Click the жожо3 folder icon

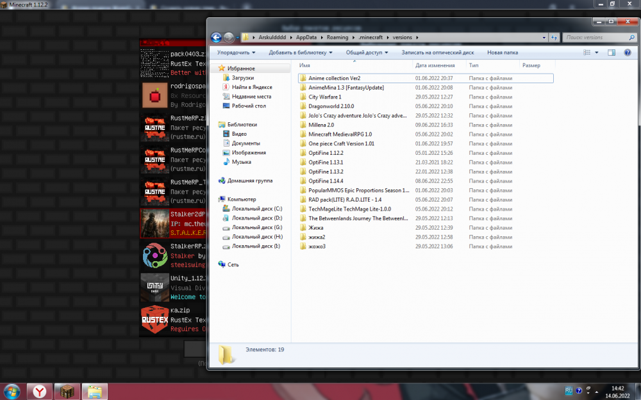[303, 246]
